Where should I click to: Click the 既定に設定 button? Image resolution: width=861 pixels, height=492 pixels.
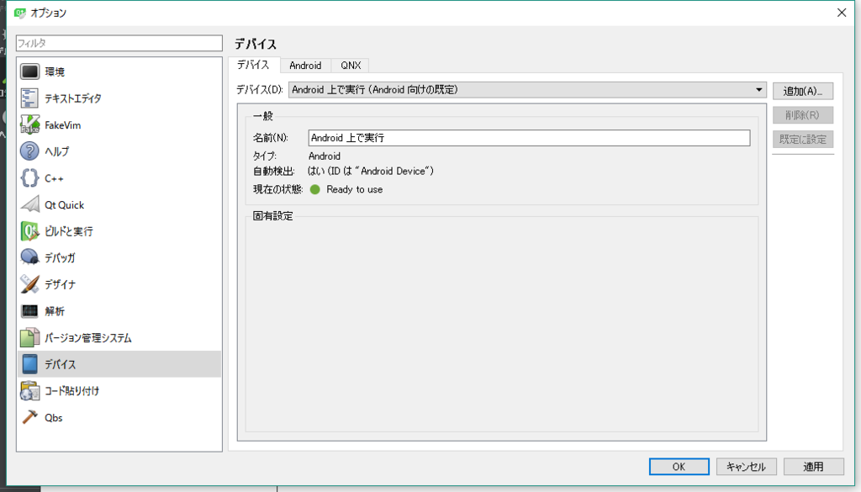(803, 140)
